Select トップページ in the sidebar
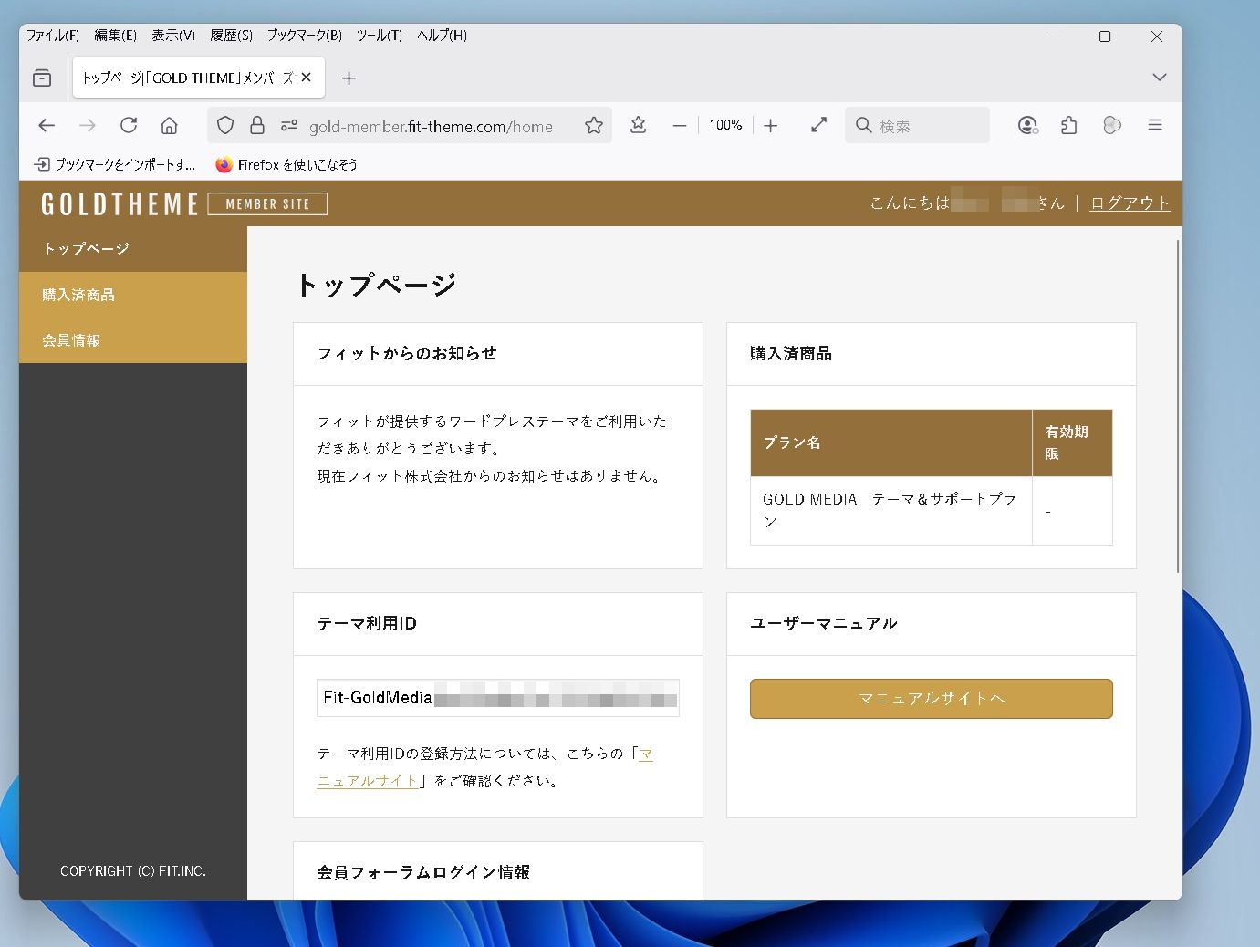Viewport: 1260px width, 947px height. click(133, 249)
